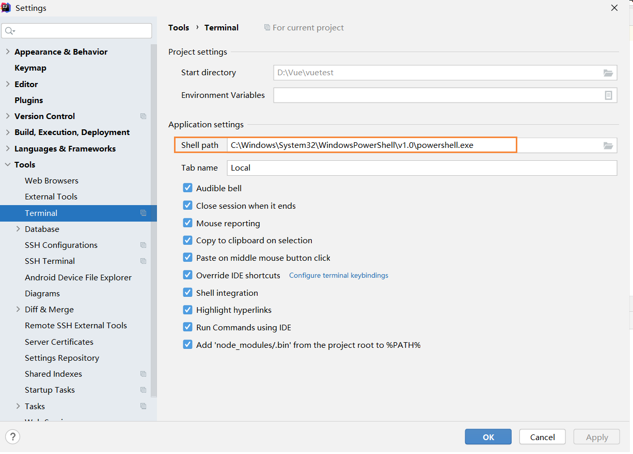Click into the Tab name field
The height and width of the screenshot is (454, 633).
[x=421, y=168]
